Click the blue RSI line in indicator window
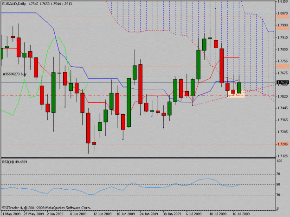290x217 pixels. [120, 186]
